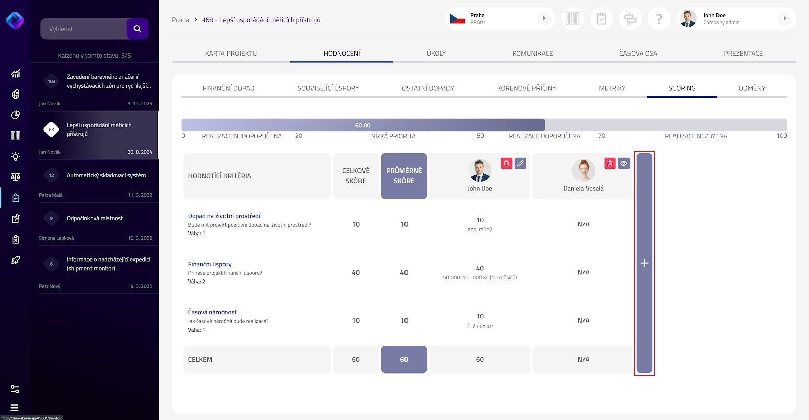809x420 pixels.
Task: Click the signpost icon in top bar
Action: click(x=630, y=19)
